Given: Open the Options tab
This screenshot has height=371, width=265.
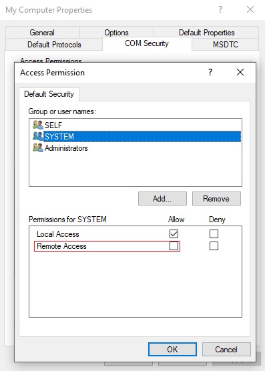Looking at the screenshot, I should tap(116, 33).
